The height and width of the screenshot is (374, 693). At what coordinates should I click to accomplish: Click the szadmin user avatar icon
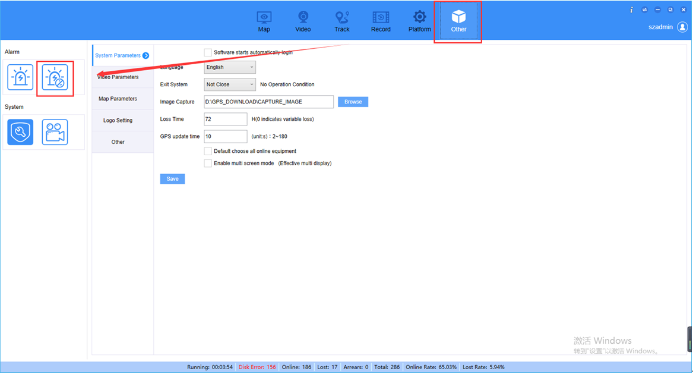pos(682,27)
